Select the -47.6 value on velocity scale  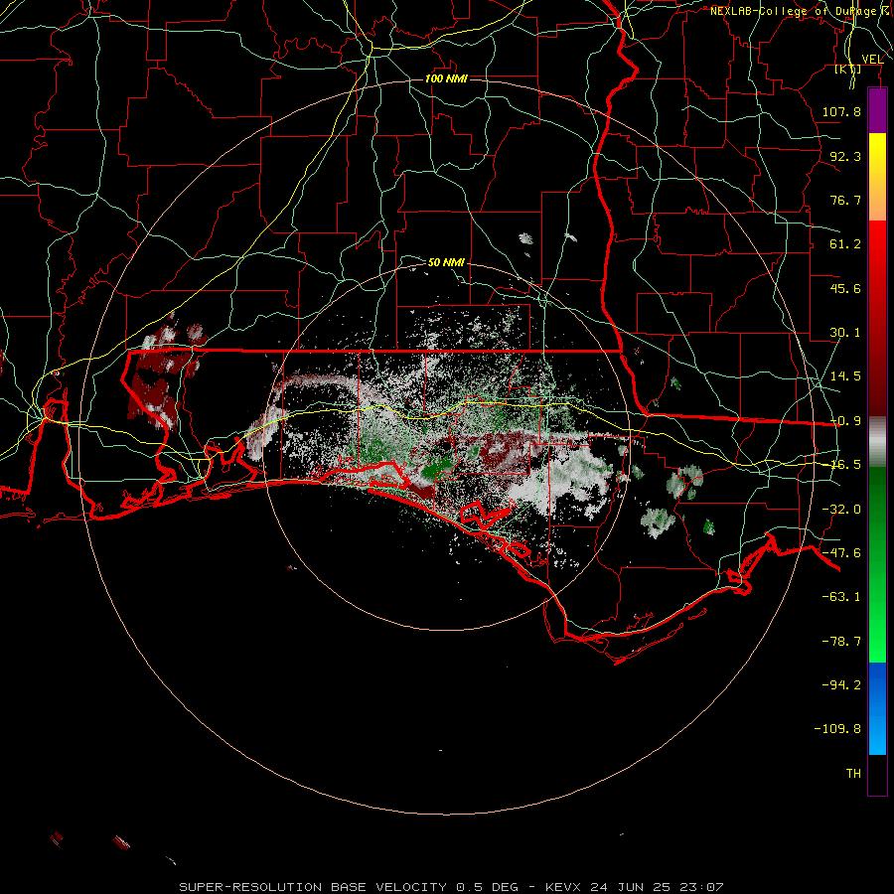click(x=841, y=553)
